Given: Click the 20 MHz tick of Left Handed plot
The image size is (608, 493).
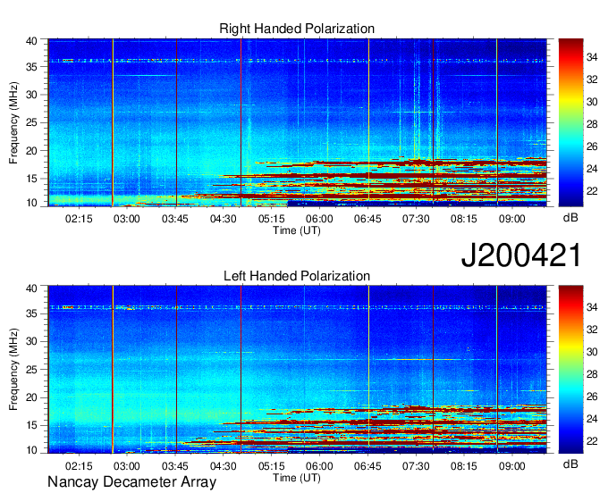Looking at the screenshot, I should click(x=31, y=397).
